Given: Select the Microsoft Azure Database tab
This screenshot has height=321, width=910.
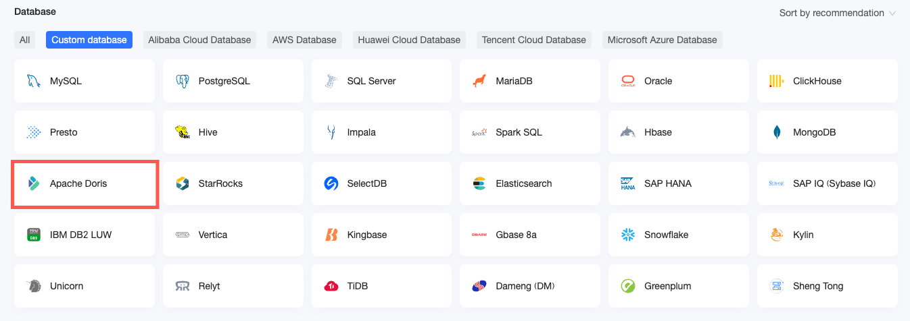Looking at the screenshot, I should [662, 40].
